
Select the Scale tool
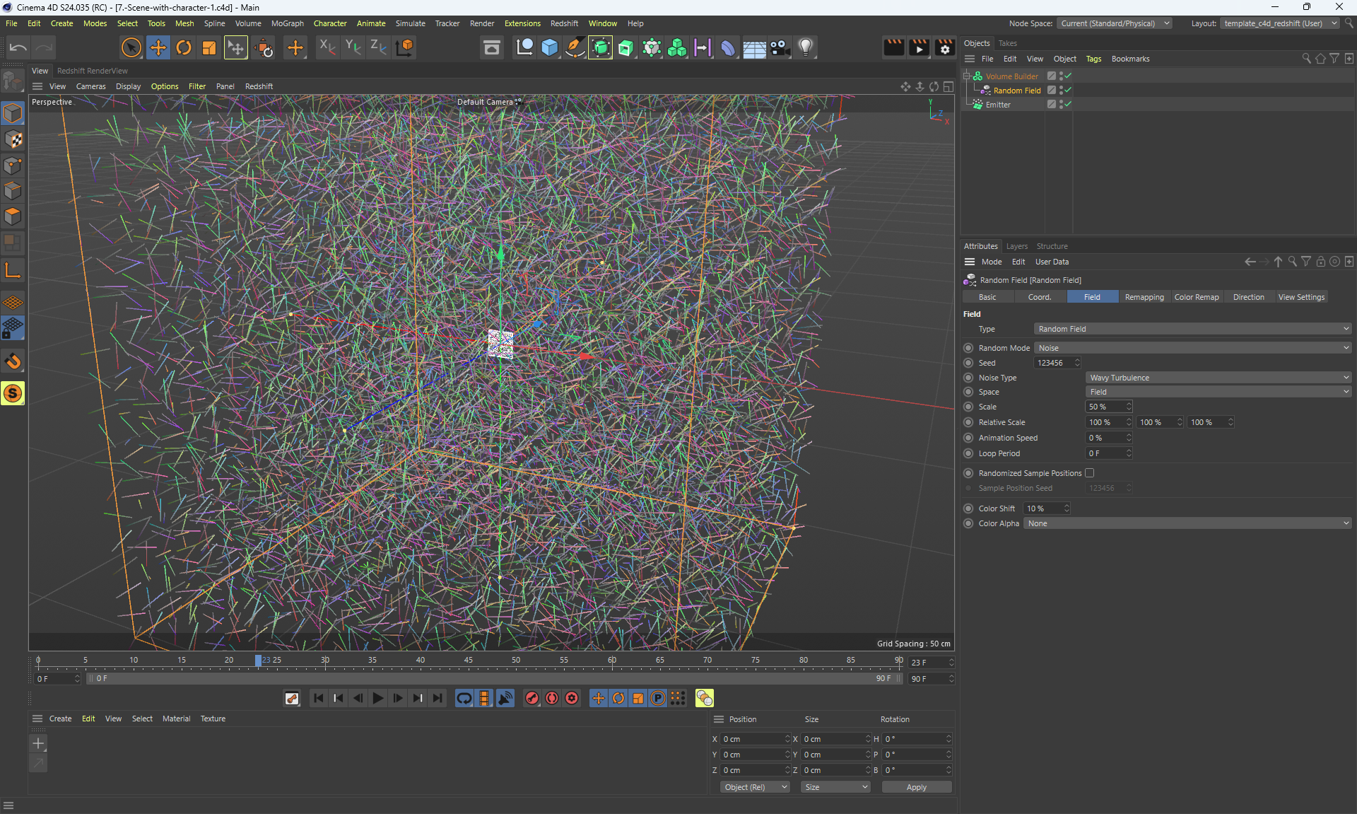point(209,47)
